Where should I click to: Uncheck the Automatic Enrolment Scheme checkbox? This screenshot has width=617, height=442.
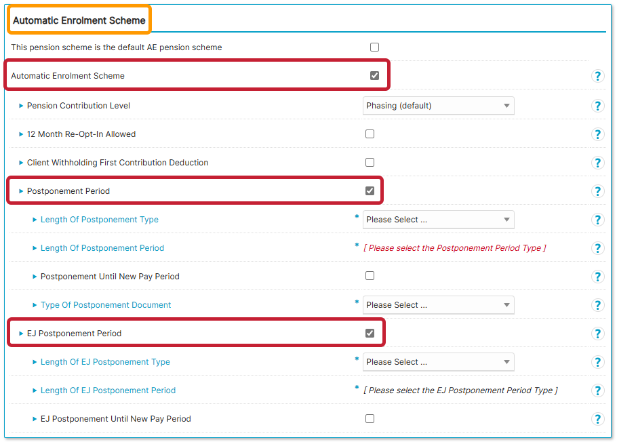[x=374, y=76]
